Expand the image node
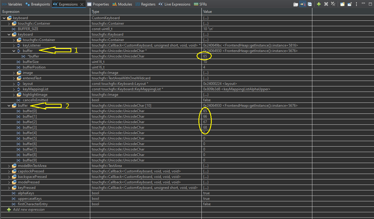 pyautogui.click(x=13, y=73)
